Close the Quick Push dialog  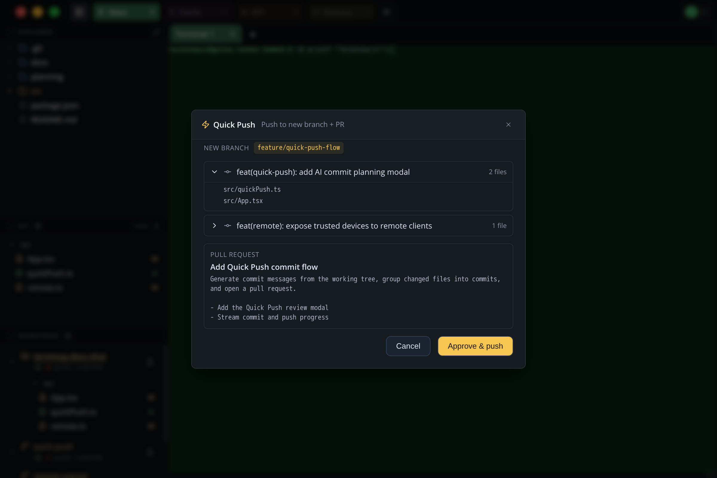tap(508, 124)
